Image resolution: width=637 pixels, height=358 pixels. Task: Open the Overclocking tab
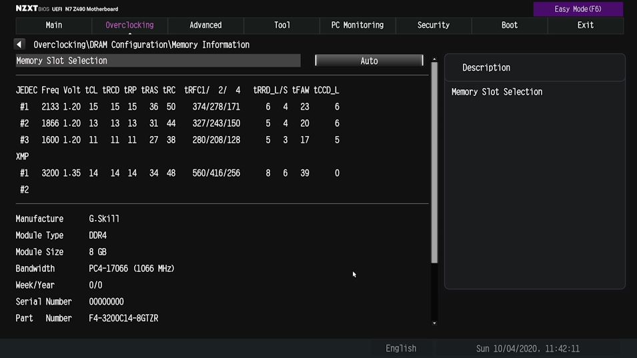point(129,25)
